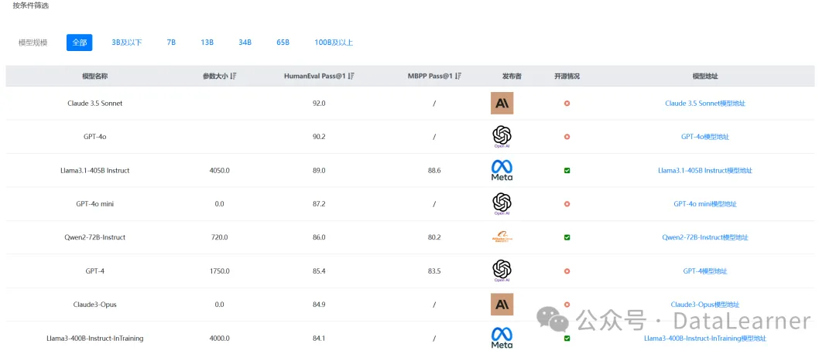This screenshot has height=354, width=836.
Task: Click HumanEval score 87.2
Action: coord(319,204)
